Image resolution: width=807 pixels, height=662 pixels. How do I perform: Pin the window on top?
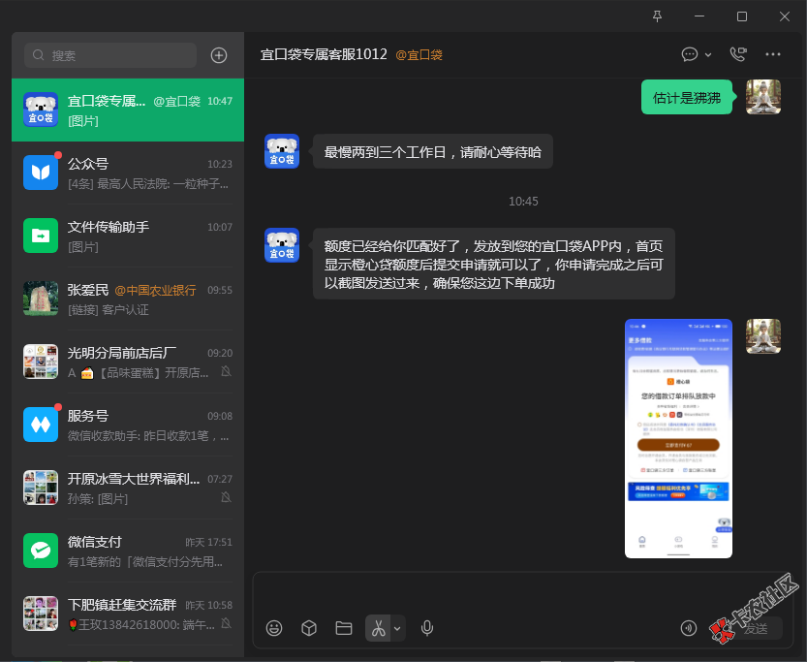coord(657,16)
